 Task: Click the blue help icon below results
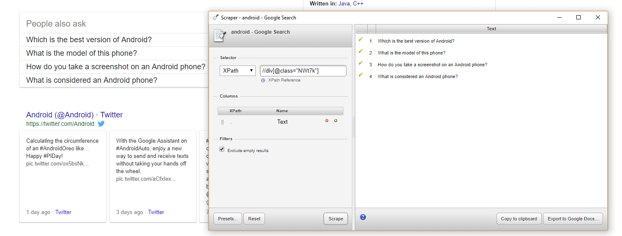pyautogui.click(x=363, y=217)
